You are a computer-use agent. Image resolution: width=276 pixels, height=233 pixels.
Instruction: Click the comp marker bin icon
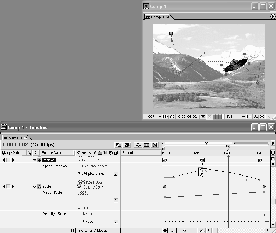tap(273, 152)
